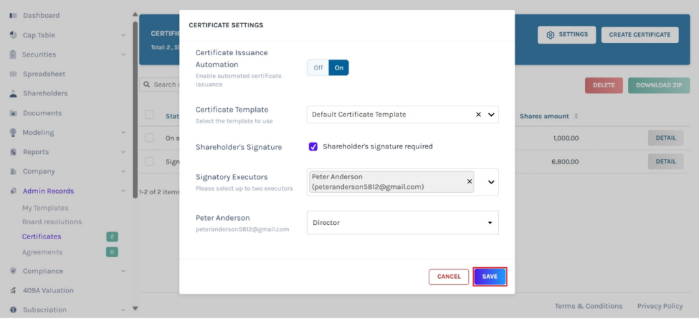
Task: Expand the Modeling menu chevron
Action: 124,133
